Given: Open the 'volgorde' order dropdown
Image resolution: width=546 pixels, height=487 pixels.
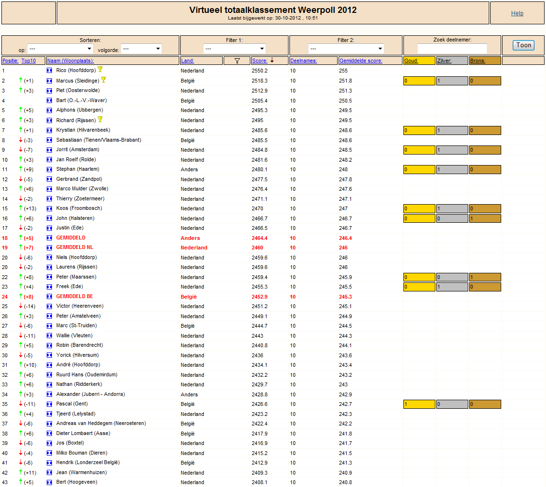Looking at the screenshot, I should 141,49.
